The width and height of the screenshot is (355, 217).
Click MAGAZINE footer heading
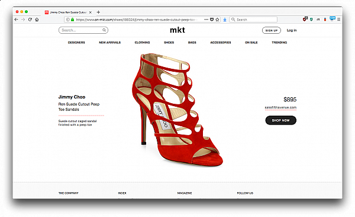[x=185, y=193]
